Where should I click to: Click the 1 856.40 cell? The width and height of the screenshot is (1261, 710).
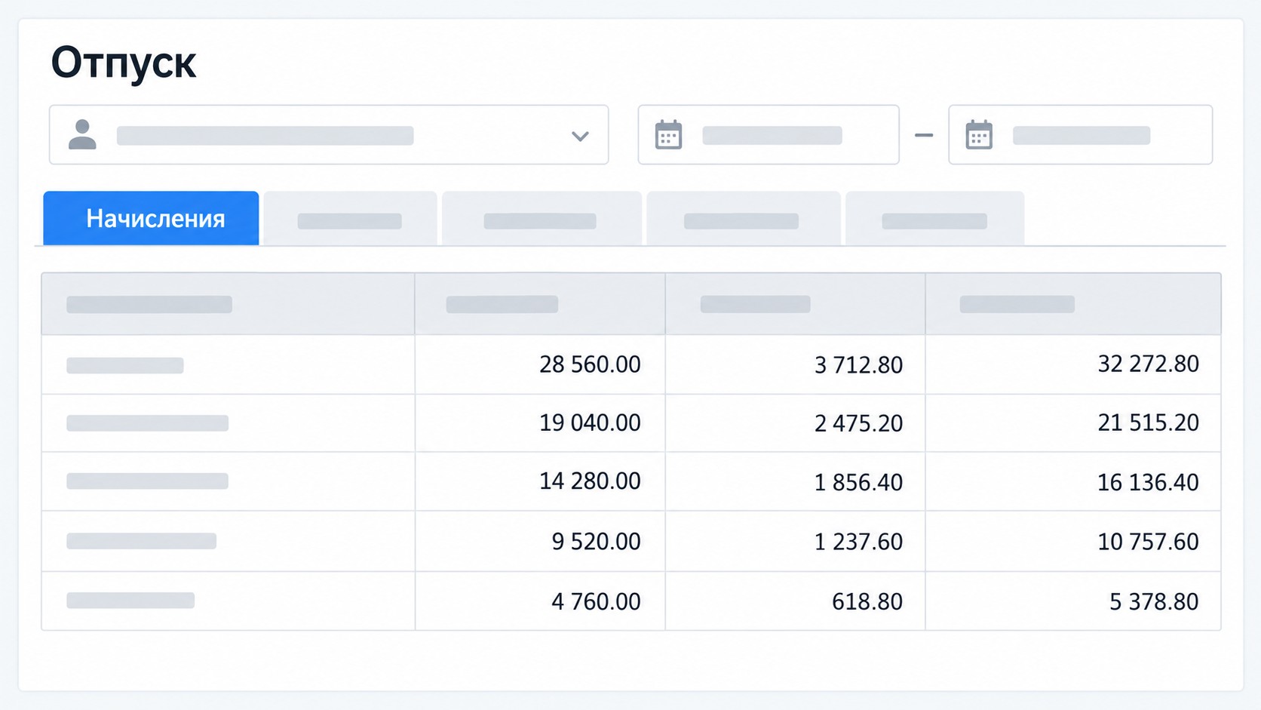coord(795,481)
